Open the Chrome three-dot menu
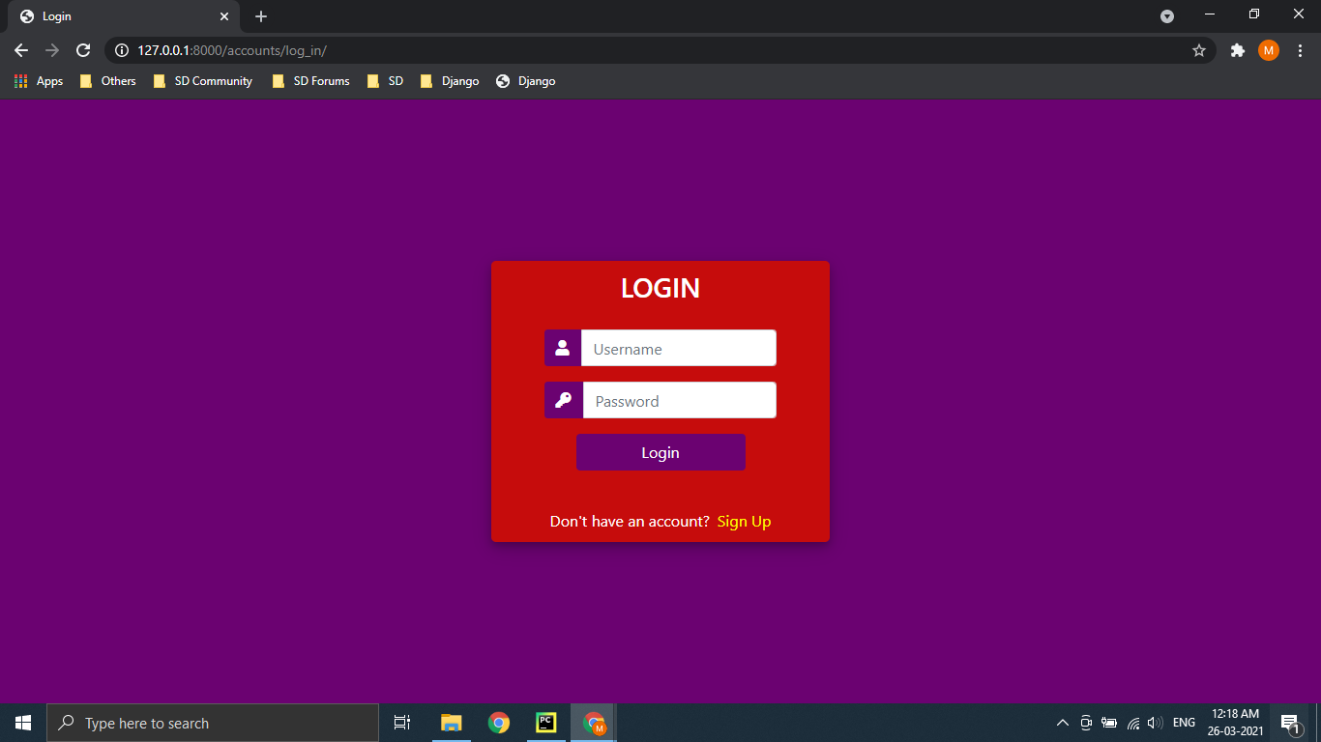 1299,50
